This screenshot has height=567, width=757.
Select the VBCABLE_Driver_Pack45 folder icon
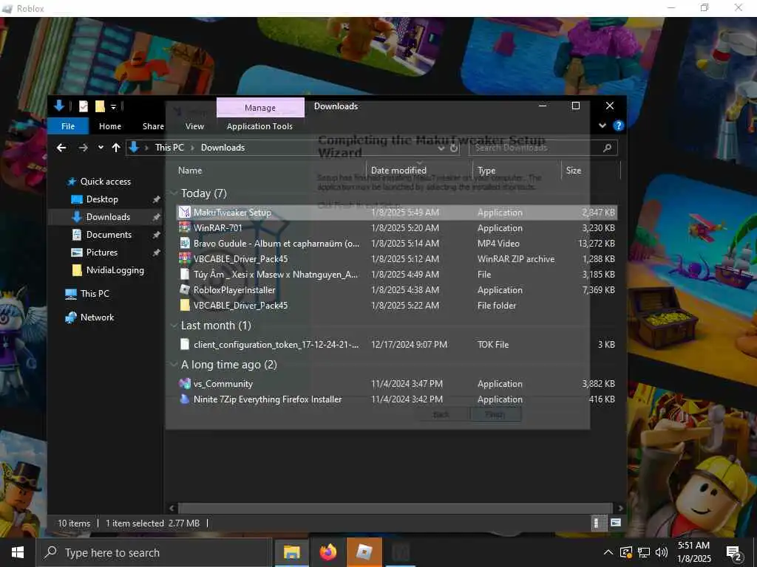click(184, 305)
